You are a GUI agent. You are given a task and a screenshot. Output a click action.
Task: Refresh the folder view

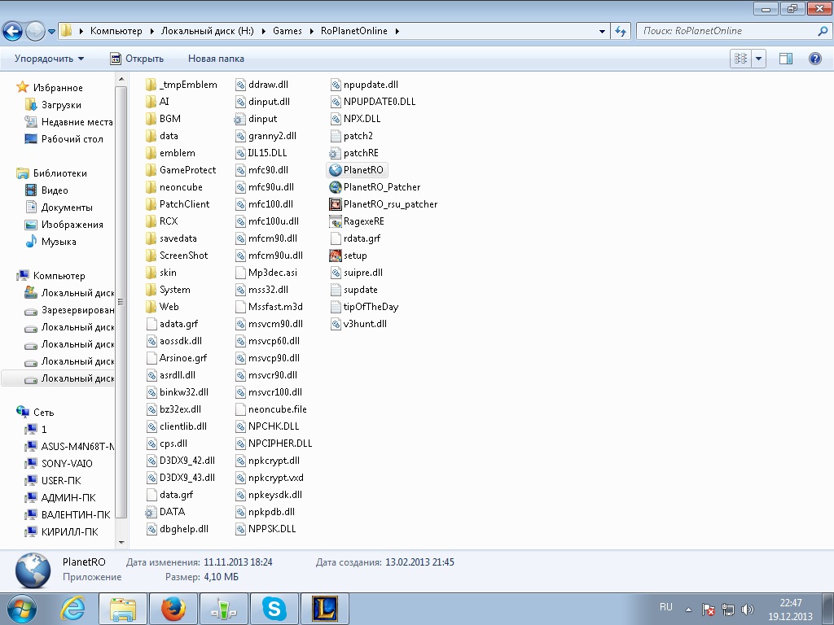(x=620, y=31)
